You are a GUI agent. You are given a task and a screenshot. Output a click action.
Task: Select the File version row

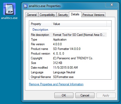(68, 44)
